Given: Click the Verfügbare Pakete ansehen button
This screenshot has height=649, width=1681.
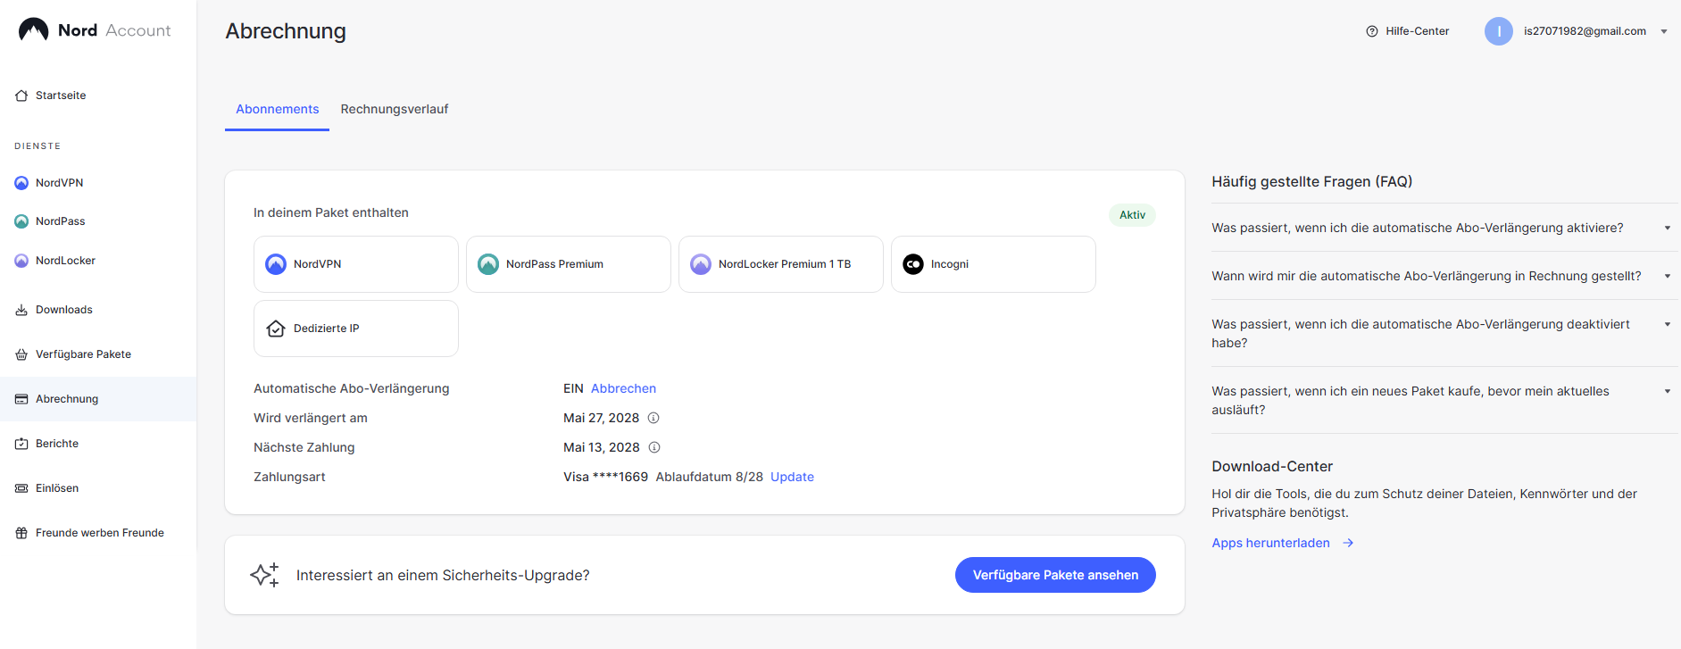Looking at the screenshot, I should (x=1055, y=575).
